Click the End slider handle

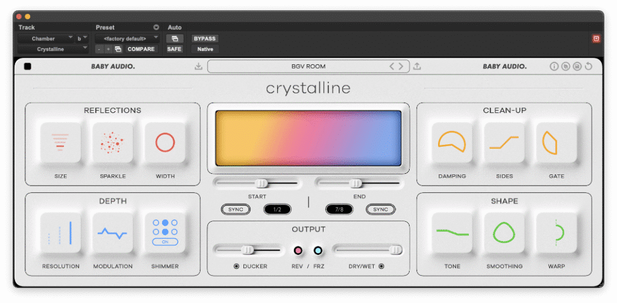pos(356,183)
